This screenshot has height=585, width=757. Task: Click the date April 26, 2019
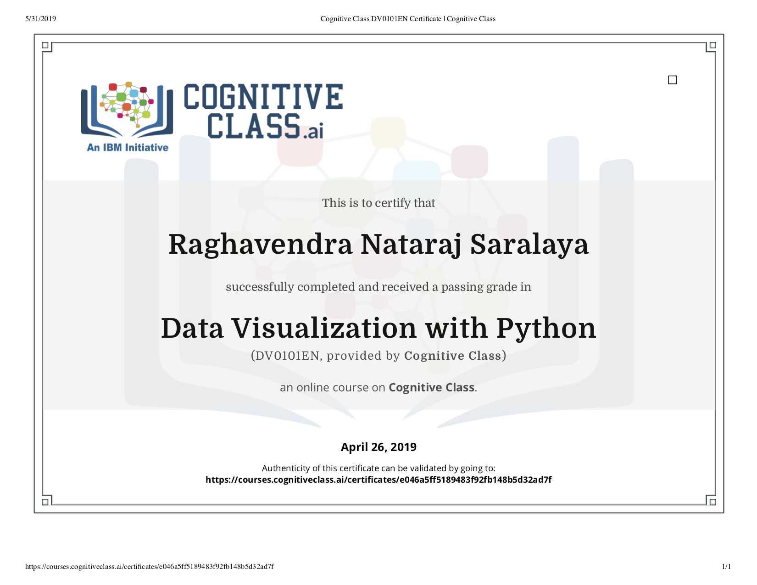tap(378, 447)
